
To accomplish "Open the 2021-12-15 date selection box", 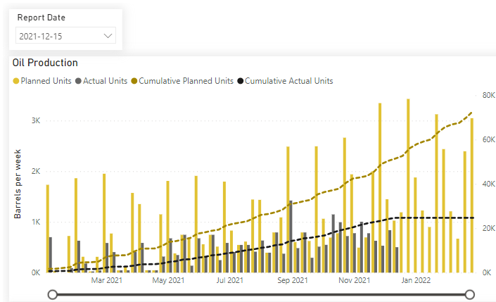I will (x=65, y=35).
